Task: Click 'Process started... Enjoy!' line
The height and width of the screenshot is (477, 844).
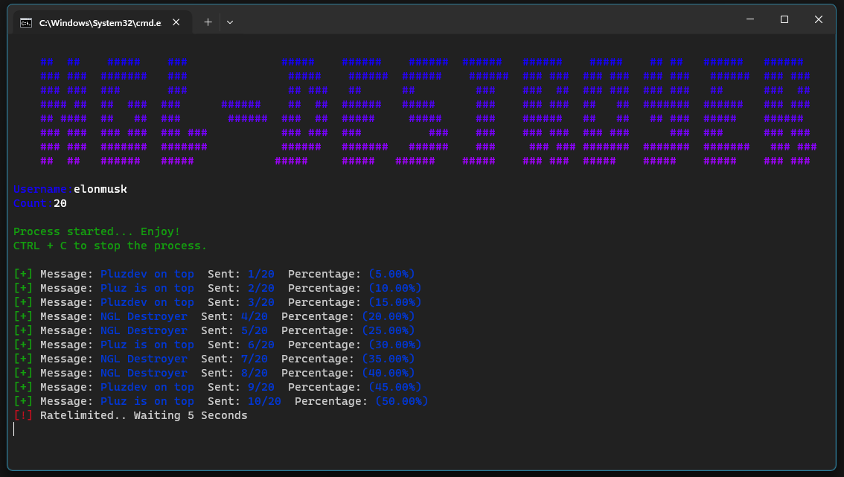Action: point(97,231)
